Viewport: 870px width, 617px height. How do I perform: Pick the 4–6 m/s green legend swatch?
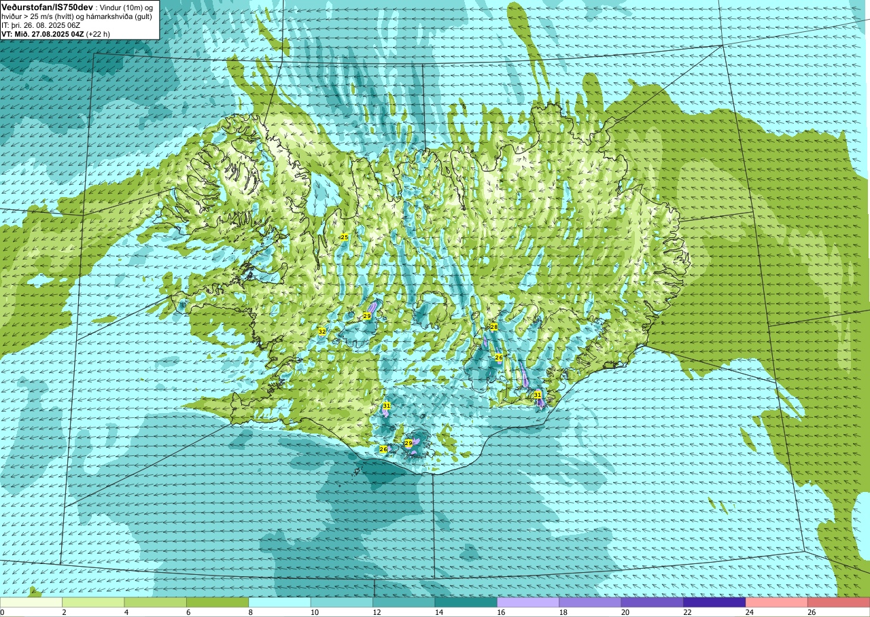point(156,603)
